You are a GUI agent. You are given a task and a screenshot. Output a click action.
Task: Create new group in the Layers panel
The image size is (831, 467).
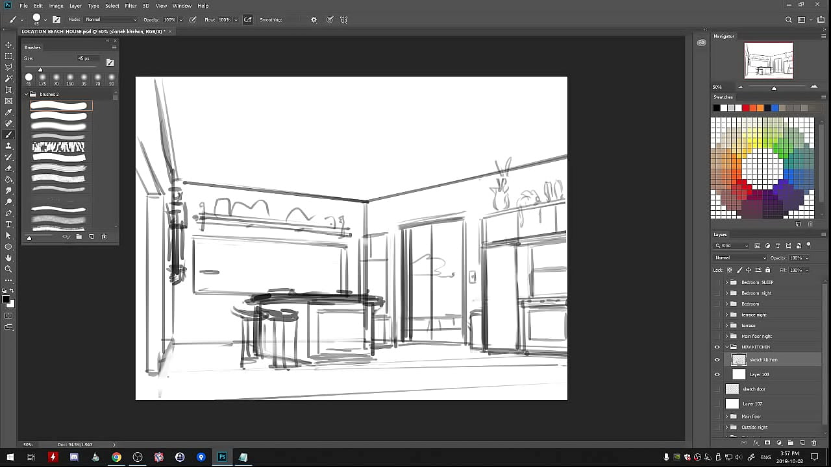[791, 443]
